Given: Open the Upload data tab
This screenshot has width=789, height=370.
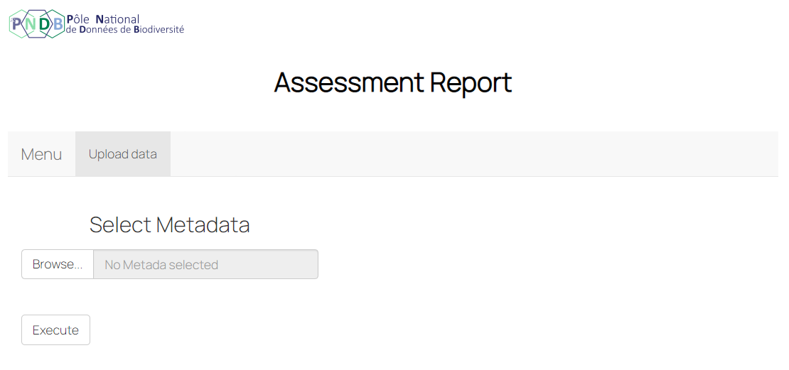Looking at the screenshot, I should point(123,154).
